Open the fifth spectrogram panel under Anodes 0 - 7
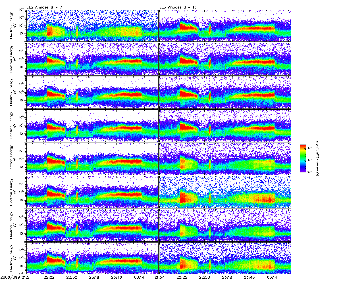Viewport: 341px width, 284px height. 92,159
